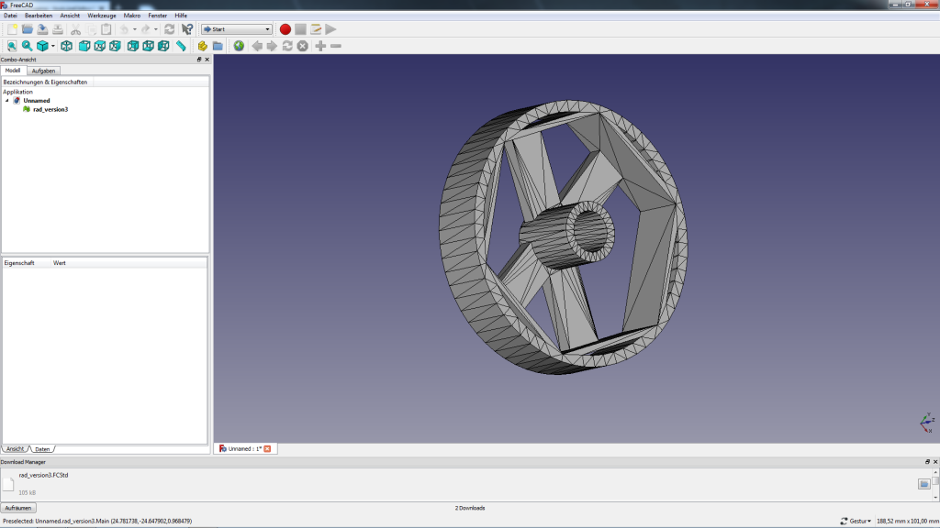Viewport: 940px width, 528px height.
Task: Click the Fit All zoom icon
Action: click(12, 46)
